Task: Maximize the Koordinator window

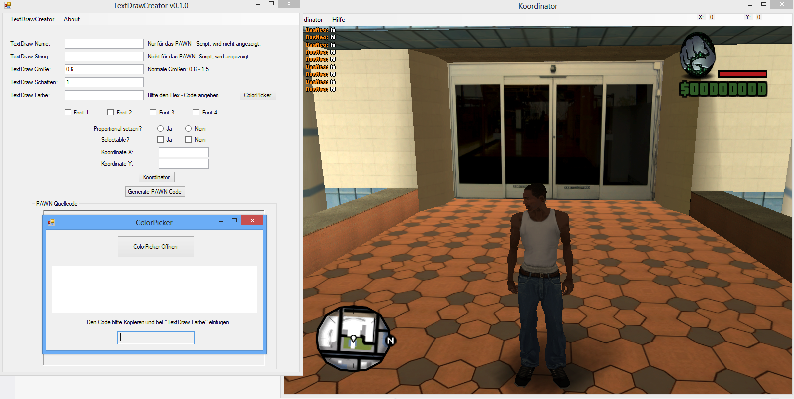Action: click(x=764, y=4)
